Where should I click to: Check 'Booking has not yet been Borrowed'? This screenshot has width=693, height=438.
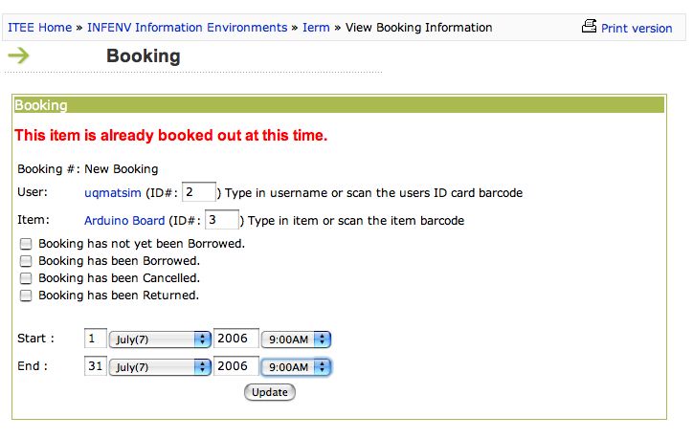pyautogui.click(x=26, y=244)
